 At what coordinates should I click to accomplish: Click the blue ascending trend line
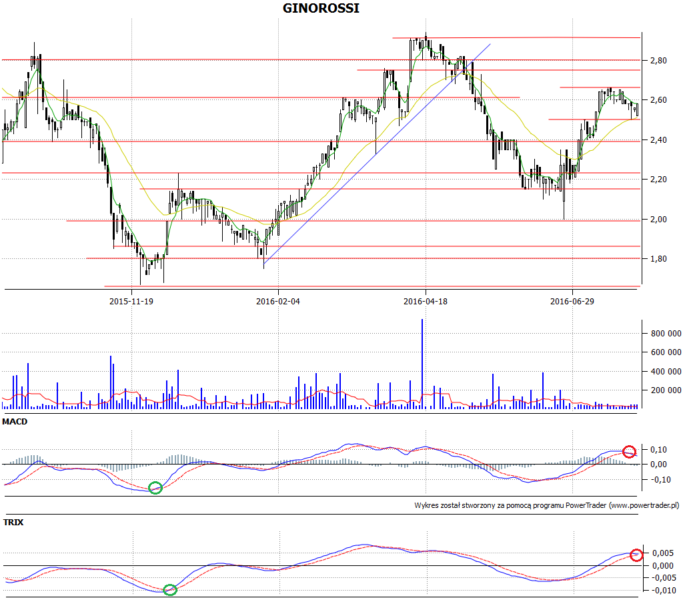click(378, 154)
